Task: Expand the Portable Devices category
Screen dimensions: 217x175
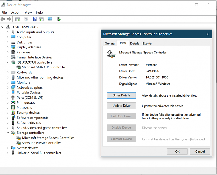Action: click(x=8, y=92)
